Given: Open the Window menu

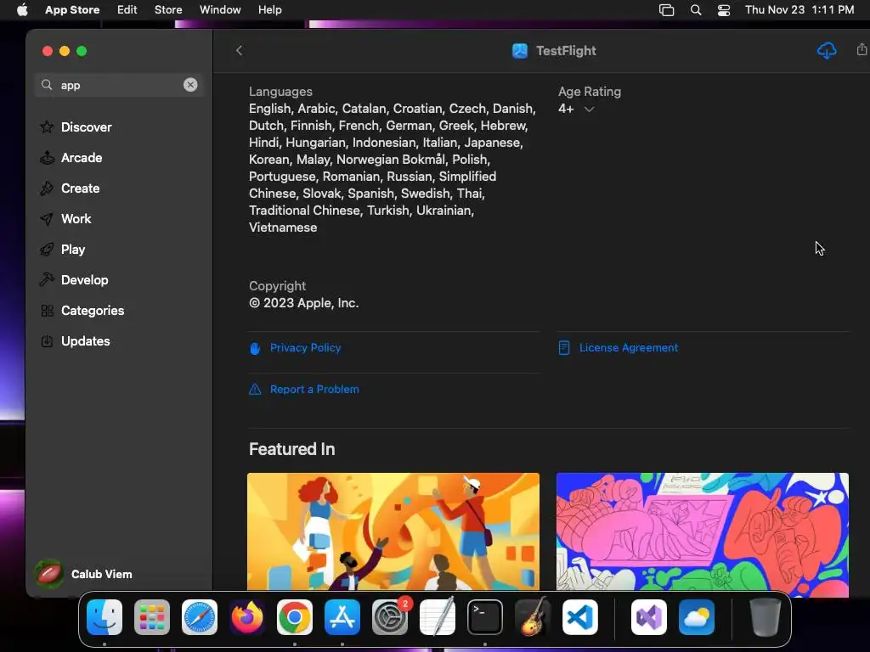Looking at the screenshot, I should click(220, 9).
